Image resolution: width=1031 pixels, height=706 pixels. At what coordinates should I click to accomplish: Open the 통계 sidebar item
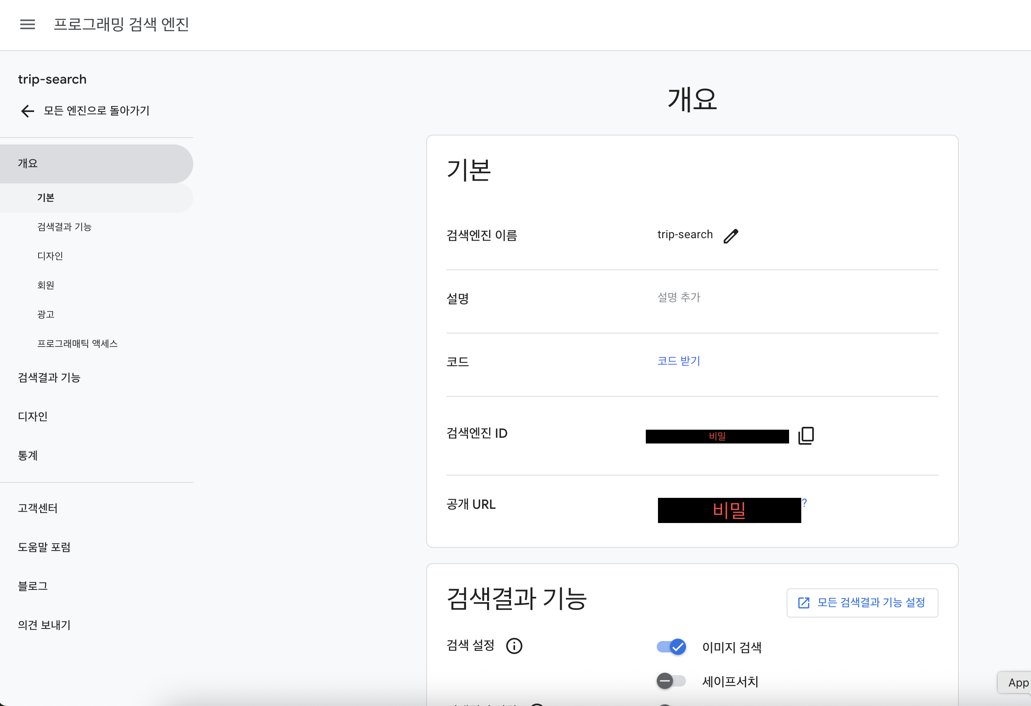click(28, 455)
